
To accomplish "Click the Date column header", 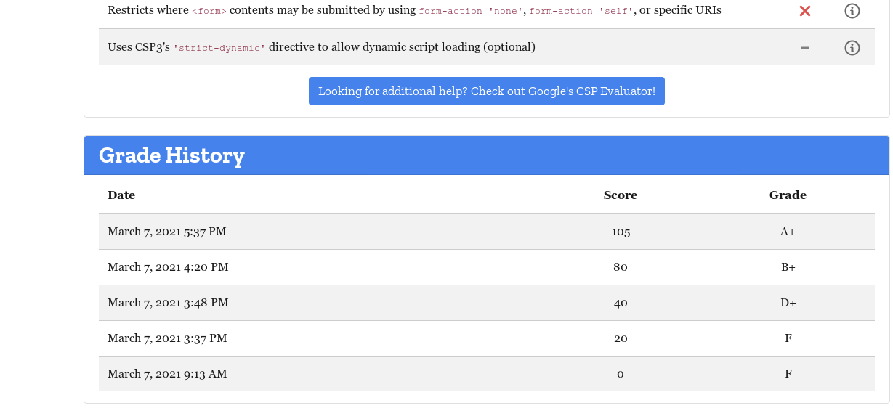I will click(121, 195).
